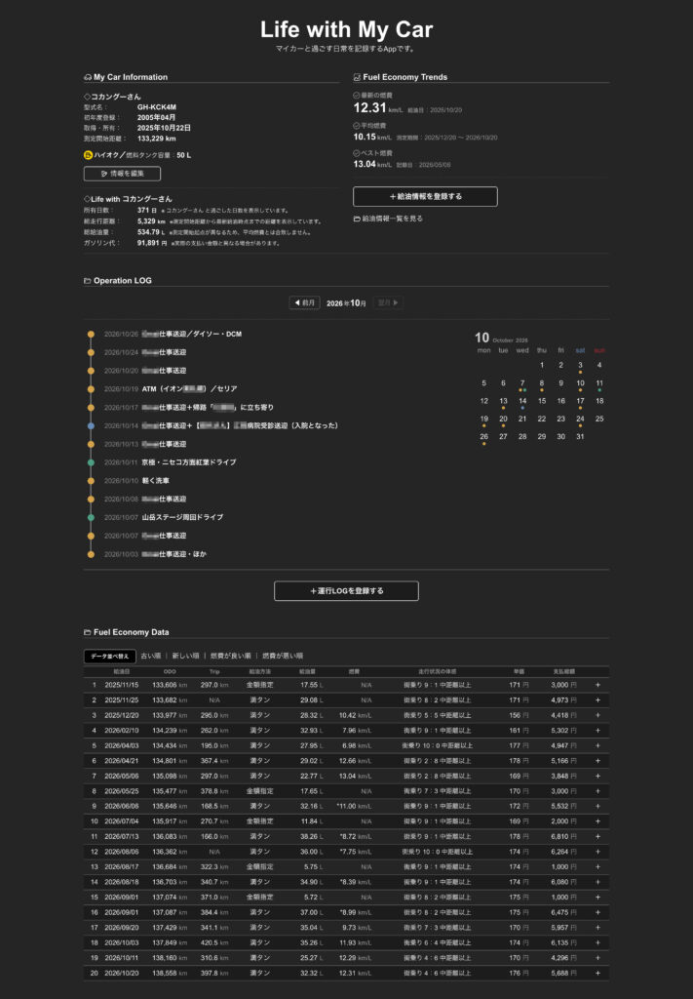Click the green timeline dot for 2026/10/11 ニセコ drive

tap(91, 462)
